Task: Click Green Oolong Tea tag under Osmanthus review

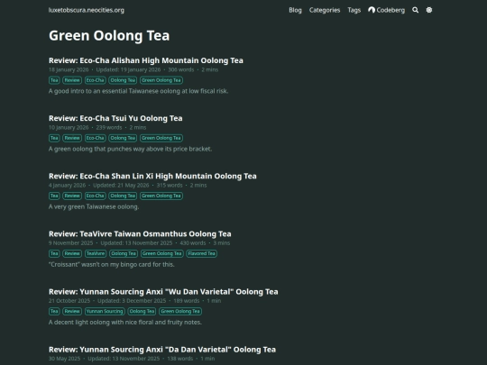Action: point(161,253)
